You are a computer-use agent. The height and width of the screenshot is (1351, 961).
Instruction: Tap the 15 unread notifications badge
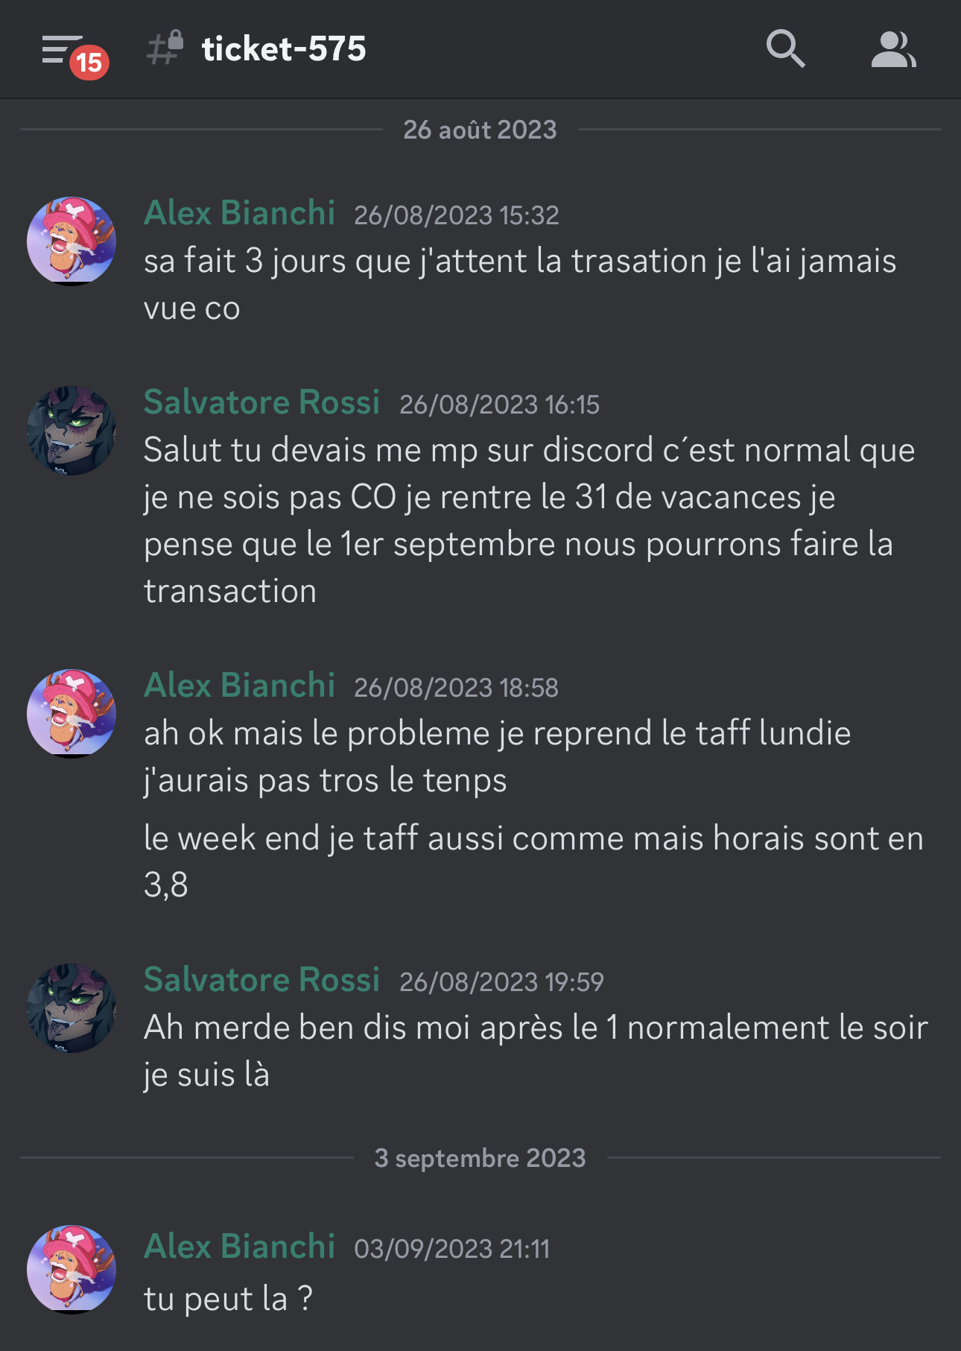89,63
